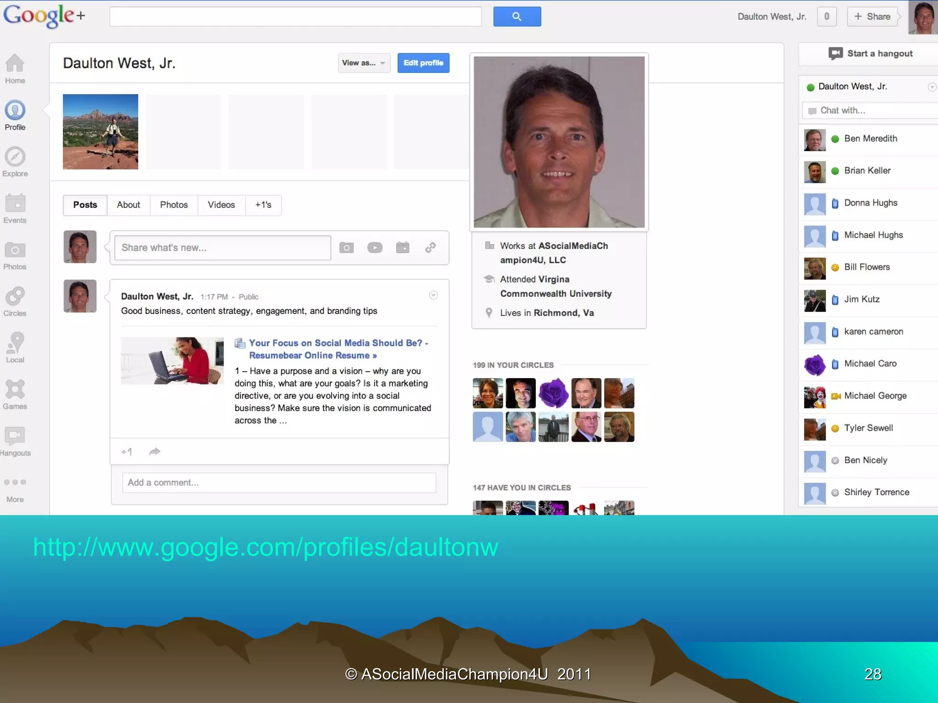
Task: Open the View as... dropdown
Action: (364, 63)
